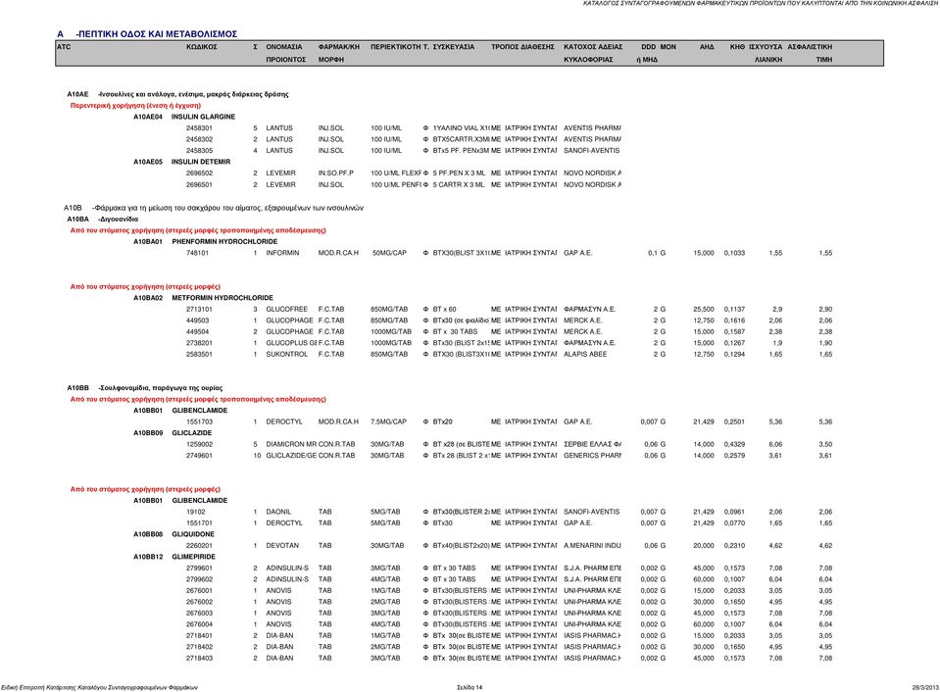Viewport: 940px width, 692px height.
Task: Click 'INSULIN DETEMIR' substance heading
Action: pyautogui.click(x=201, y=162)
